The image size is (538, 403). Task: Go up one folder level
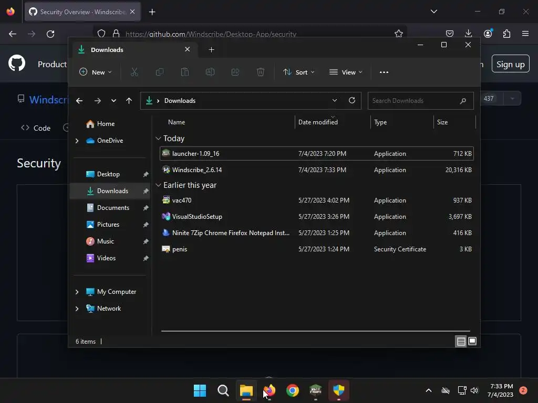[x=129, y=101]
